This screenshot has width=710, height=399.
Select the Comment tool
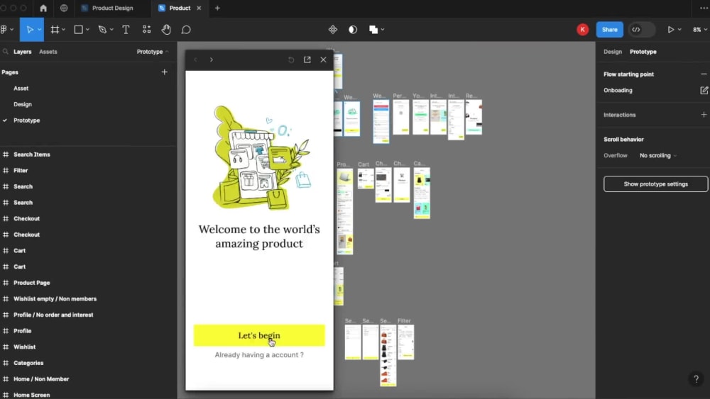click(x=186, y=29)
